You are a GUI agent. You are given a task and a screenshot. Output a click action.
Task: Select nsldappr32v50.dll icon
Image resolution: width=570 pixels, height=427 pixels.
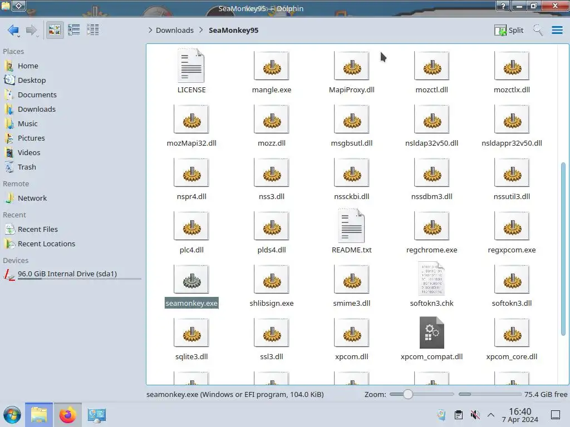click(x=512, y=119)
